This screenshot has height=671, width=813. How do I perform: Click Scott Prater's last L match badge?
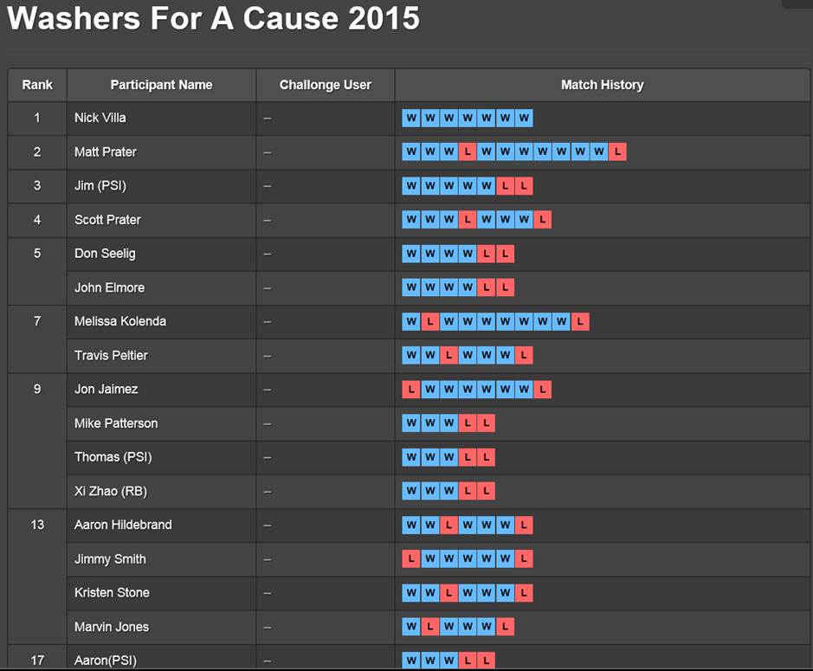[x=542, y=220]
